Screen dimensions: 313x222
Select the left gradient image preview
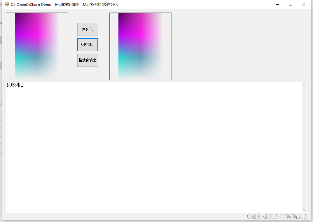click(x=37, y=46)
